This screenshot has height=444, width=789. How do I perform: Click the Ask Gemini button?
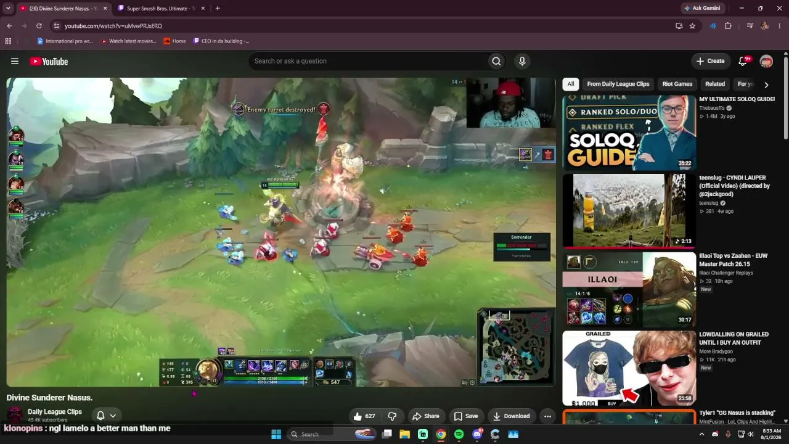point(702,9)
